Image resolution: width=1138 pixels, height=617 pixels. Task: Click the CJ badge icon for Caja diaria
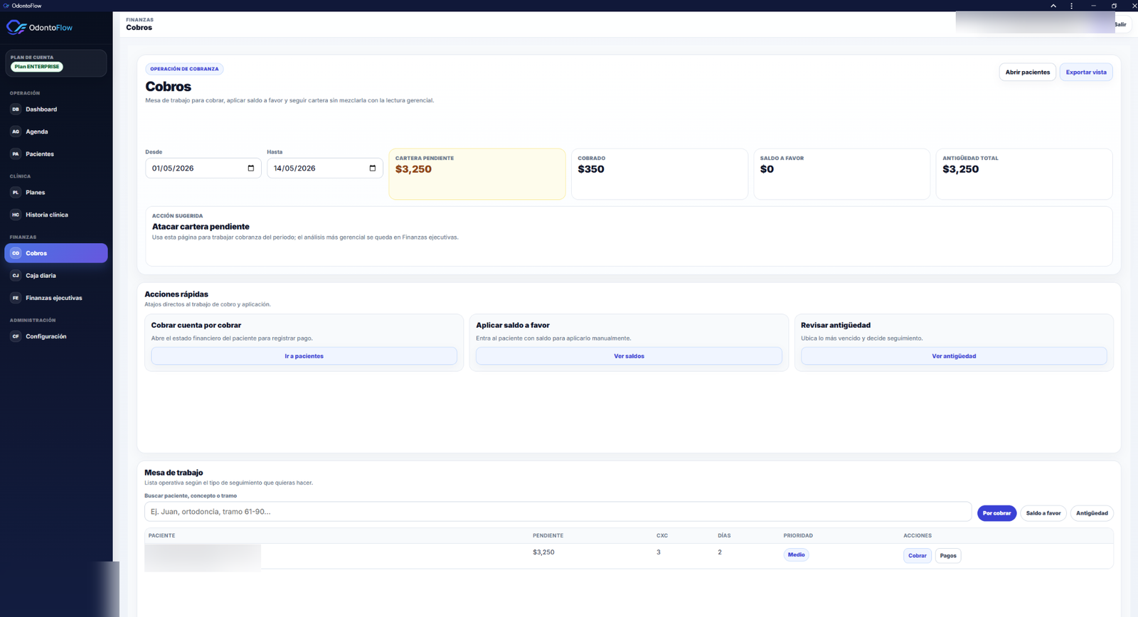pos(16,276)
